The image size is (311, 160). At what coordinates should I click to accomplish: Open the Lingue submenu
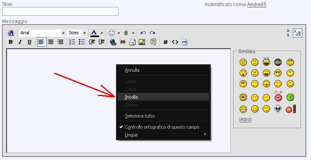click(163, 135)
